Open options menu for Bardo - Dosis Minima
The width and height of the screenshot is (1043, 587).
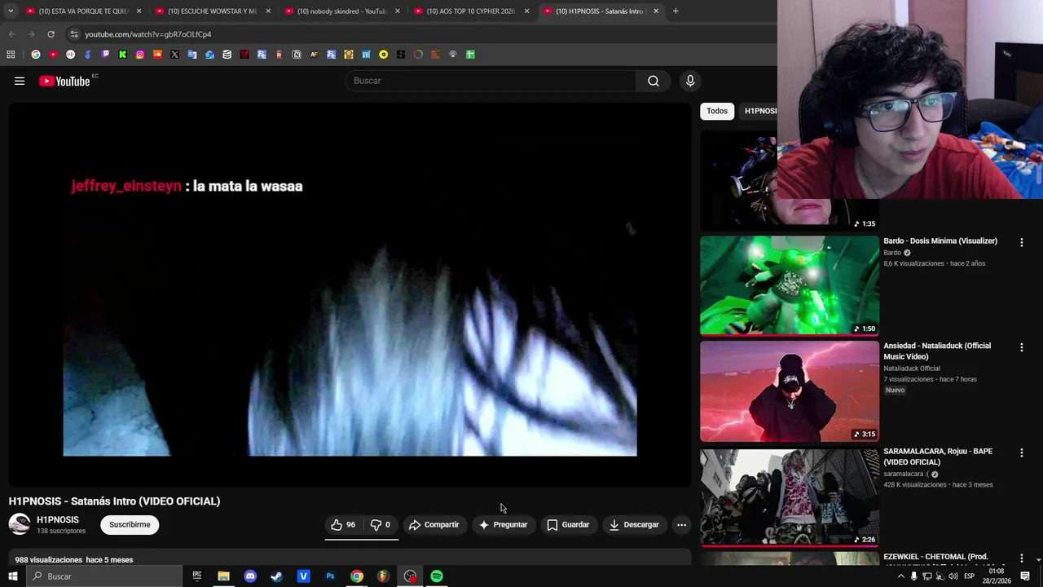tap(1021, 242)
